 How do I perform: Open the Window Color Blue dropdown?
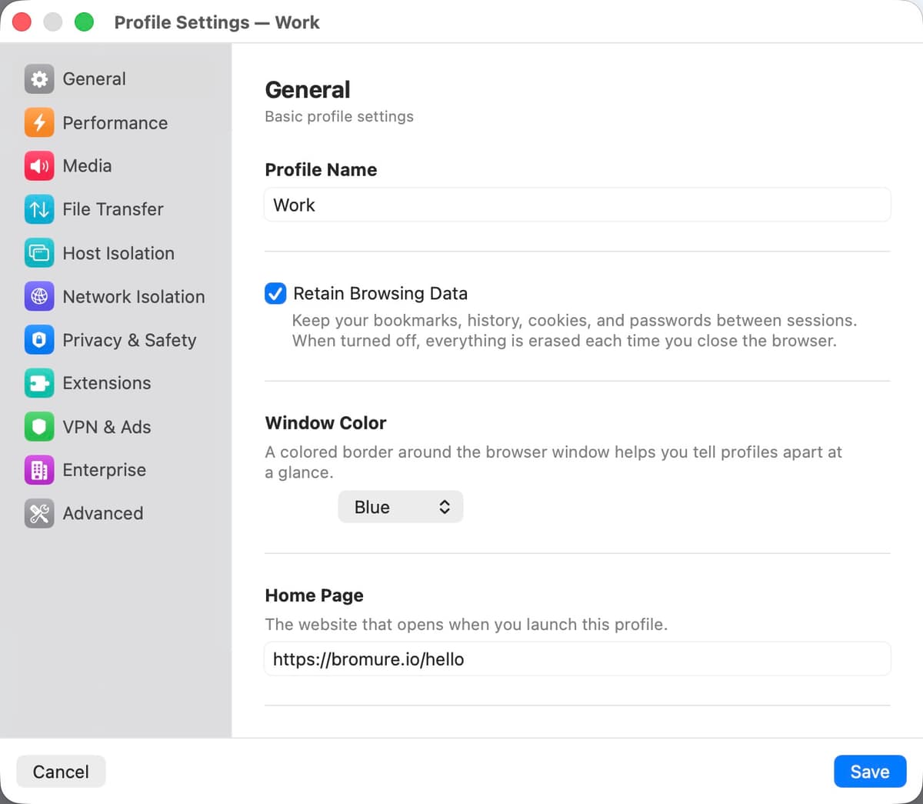(x=401, y=507)
